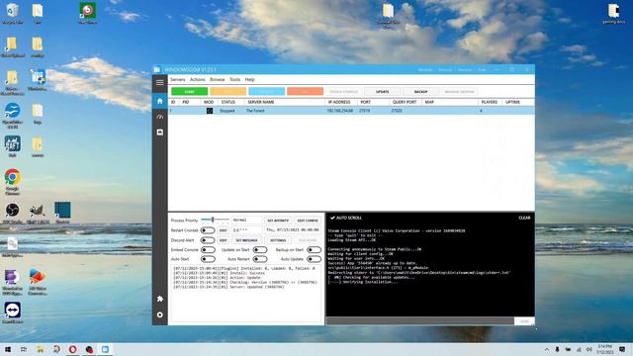Click Edit button beside Restart Crontab
The height and width of the screenshot is (356, 633).
(x=223, y=230)
